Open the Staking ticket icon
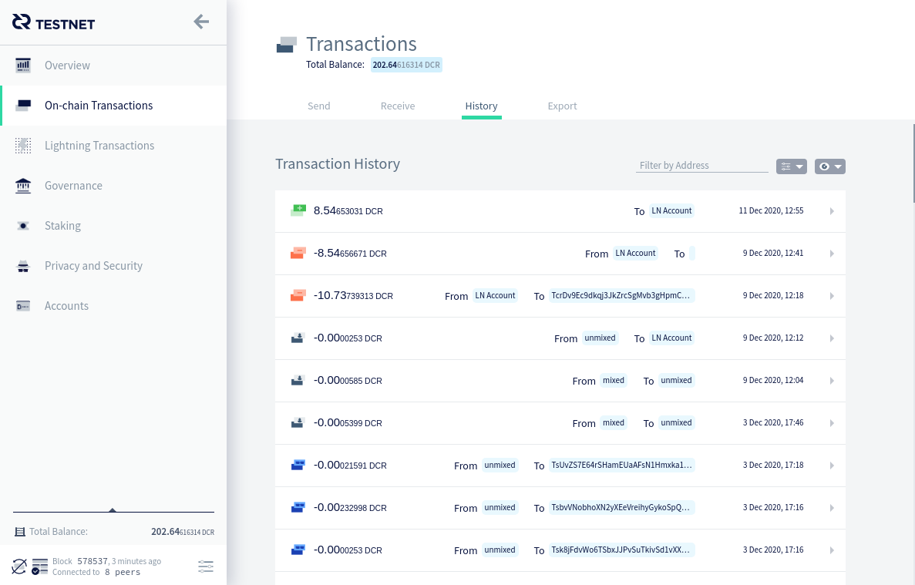This screenshot has height=585, width=915. pyautogui.click(x=23, y=226)
